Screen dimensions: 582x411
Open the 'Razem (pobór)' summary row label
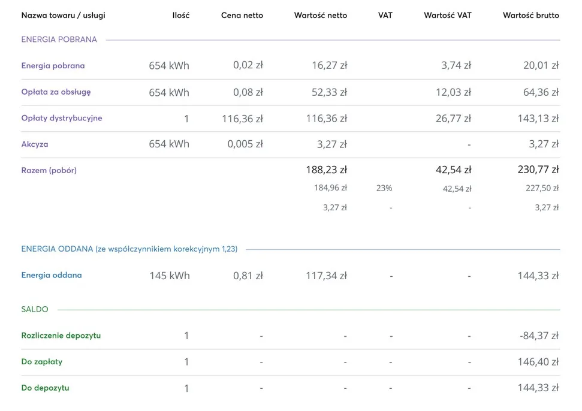(x=49, y=170)
